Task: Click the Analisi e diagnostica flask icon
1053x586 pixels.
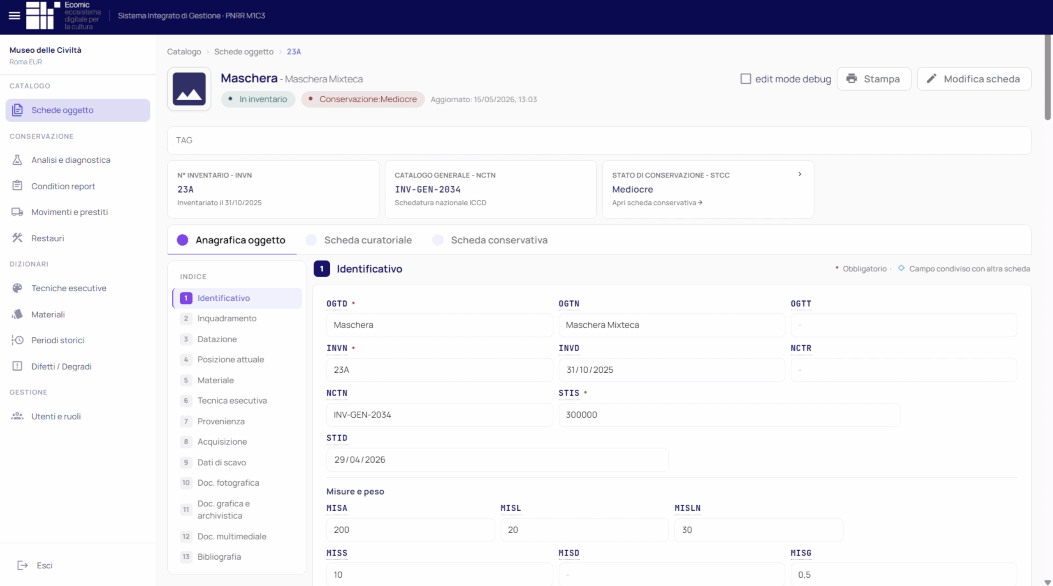Action: coord(17,160)
